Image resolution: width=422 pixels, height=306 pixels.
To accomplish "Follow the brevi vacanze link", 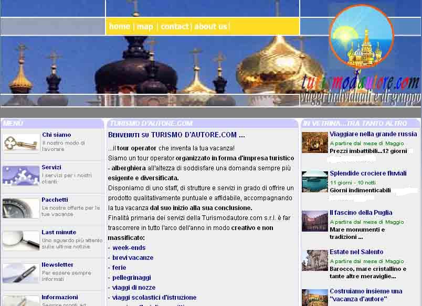I will [x=133, y=258].
